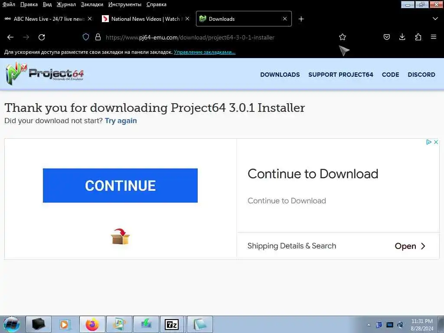Image resolution: width=444 pixels, height=333 pixels.
Task: Click the Project64 logo
Action: (x=45, y=74)
